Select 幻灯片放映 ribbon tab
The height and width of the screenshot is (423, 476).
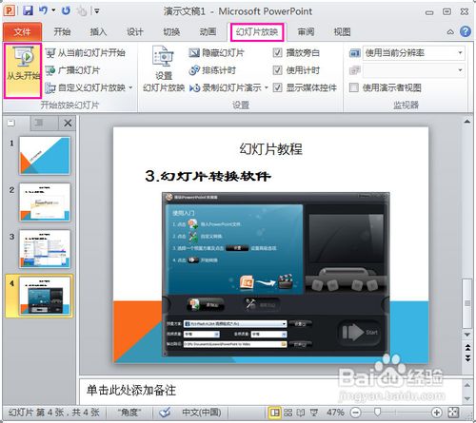(257, 32)
